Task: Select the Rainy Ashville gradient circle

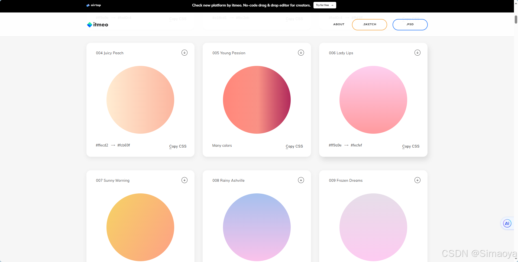Action: (257, 227)
